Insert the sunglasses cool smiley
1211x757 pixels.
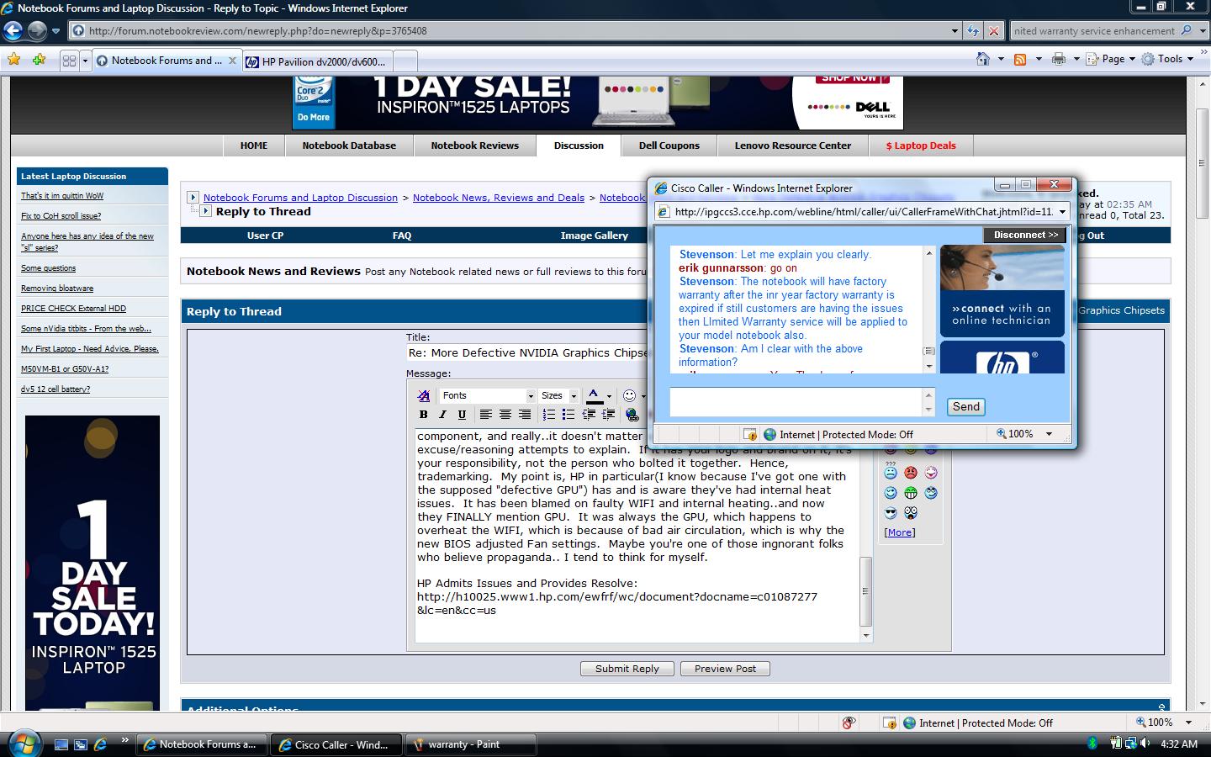(x=891, y=512)
